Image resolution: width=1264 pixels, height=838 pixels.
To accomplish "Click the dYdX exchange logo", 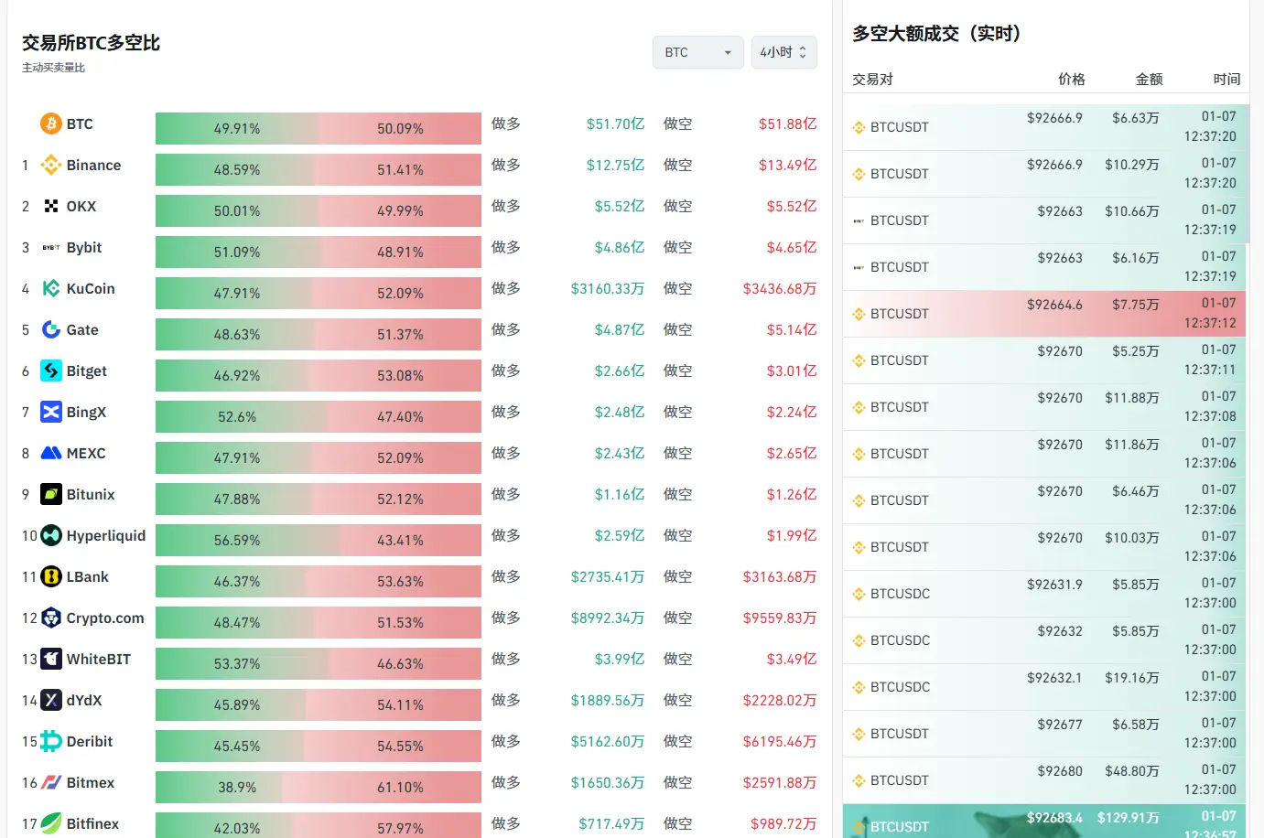I will coord(51,700).
